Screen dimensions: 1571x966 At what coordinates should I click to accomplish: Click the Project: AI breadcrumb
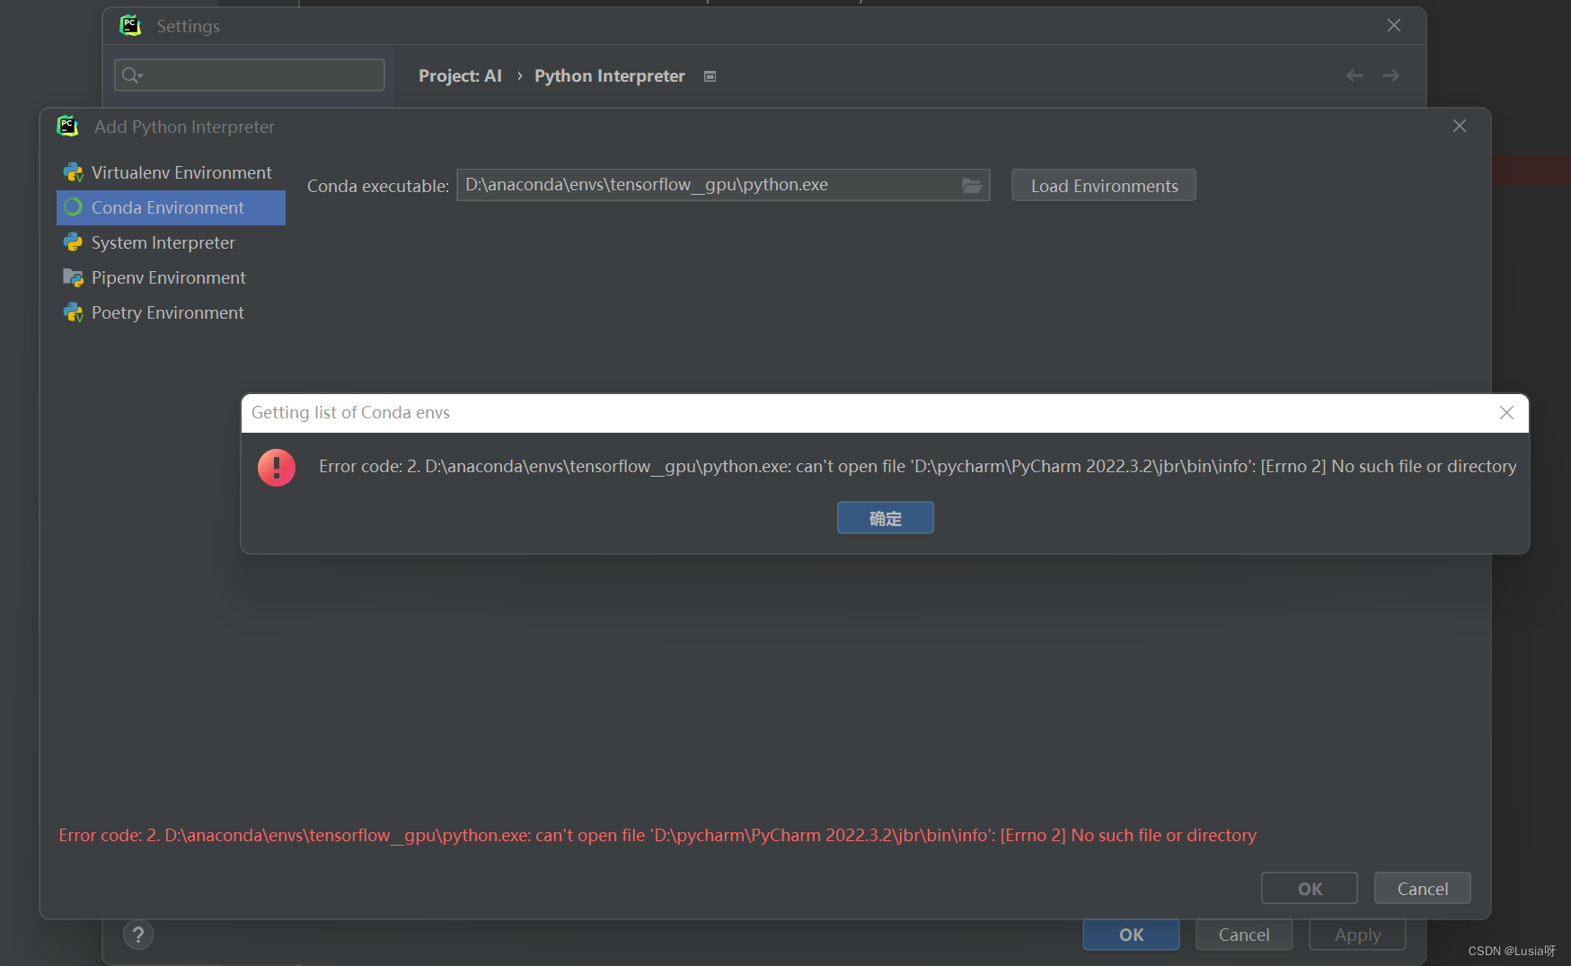click(x=460, y=76)
